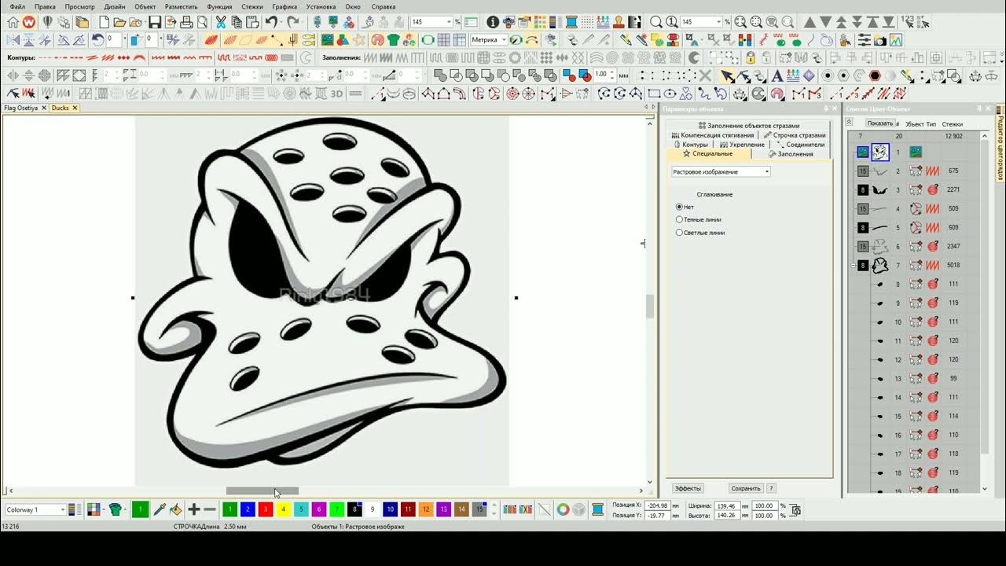Select the 'Темные линии' radio option
Viewport: 1006px width, 566px height.
pyautogui.click(x=679, y=219)
